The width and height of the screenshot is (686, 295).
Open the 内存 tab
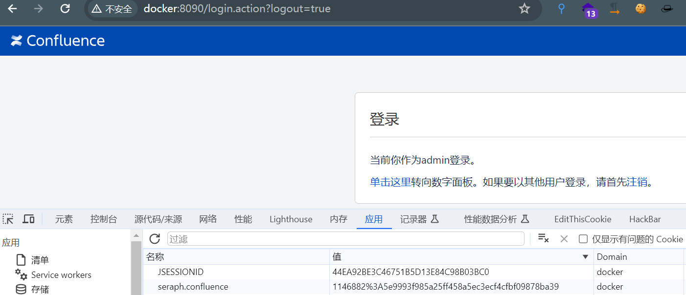coord(339,219)
